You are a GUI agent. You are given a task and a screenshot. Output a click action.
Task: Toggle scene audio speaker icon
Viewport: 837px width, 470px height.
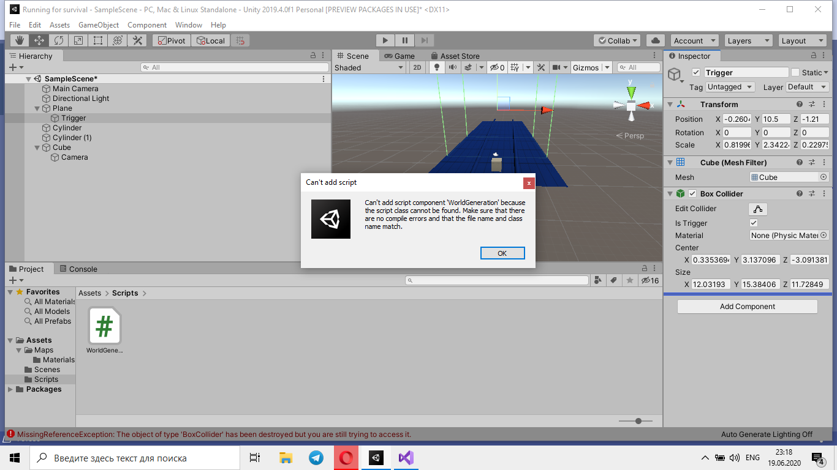click(452, 67)
